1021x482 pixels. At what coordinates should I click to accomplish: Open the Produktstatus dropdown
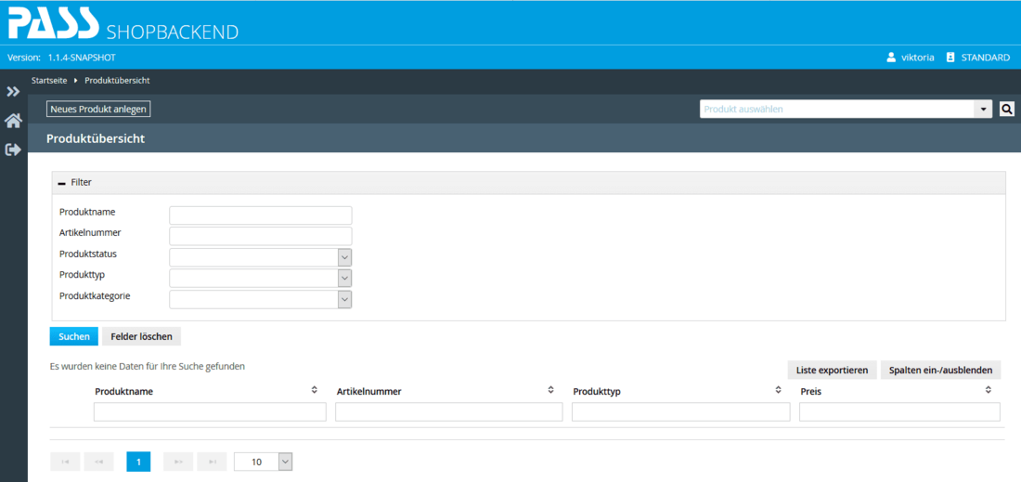[345, 257]
